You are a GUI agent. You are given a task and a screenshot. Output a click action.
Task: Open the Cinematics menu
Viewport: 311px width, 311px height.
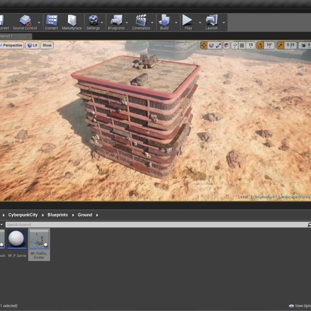[x=141, y=22]
